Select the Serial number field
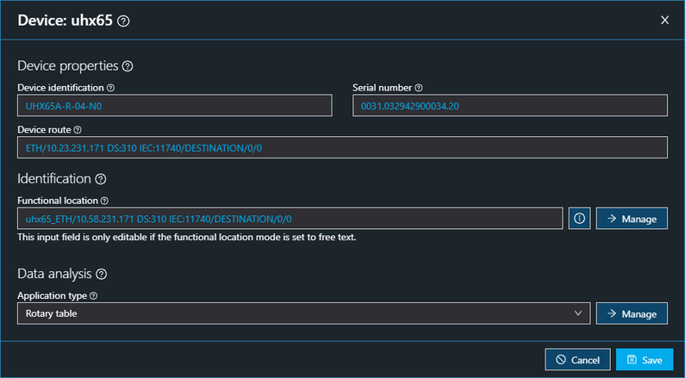This screenshot has height=378, width=685. 510,105
